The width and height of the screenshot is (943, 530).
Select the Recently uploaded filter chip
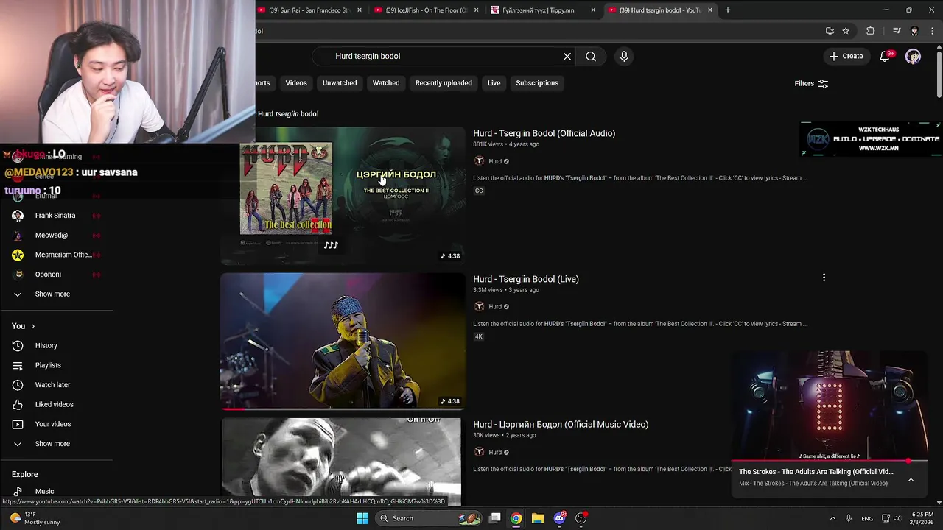click(444, 83)
